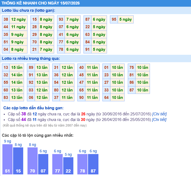Select the bar labeled 07
The image size is (191, 176).
tap(43, 164)
